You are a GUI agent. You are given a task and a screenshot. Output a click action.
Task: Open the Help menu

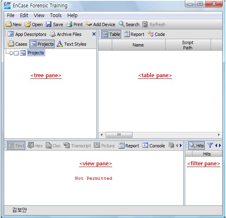(72, 15)
